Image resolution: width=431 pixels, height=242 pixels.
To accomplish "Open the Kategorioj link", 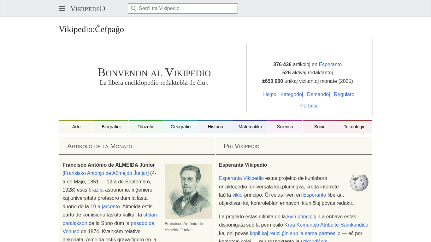I will tap(292, 95).
